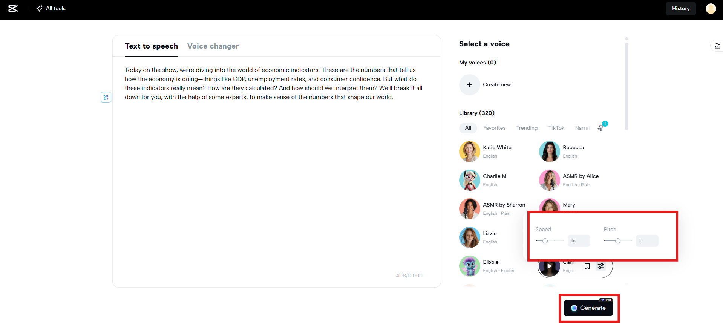This screenshot has width=723, height=323.
Task: Click the plus icon to create voice
Action: pos(469,85)
